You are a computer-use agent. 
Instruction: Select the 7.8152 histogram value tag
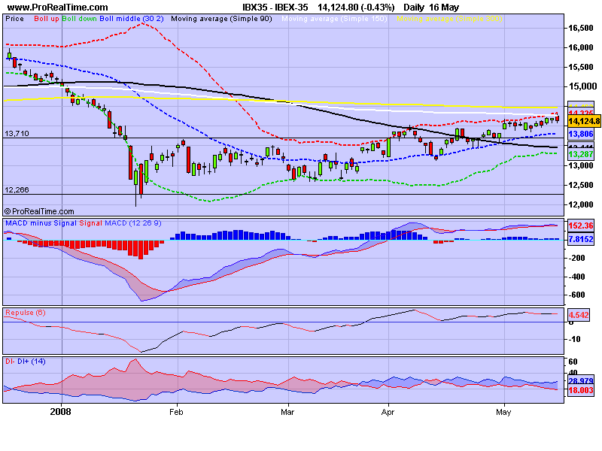tap(581, 239)
